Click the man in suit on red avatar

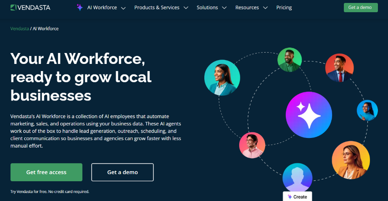point(339,68)
